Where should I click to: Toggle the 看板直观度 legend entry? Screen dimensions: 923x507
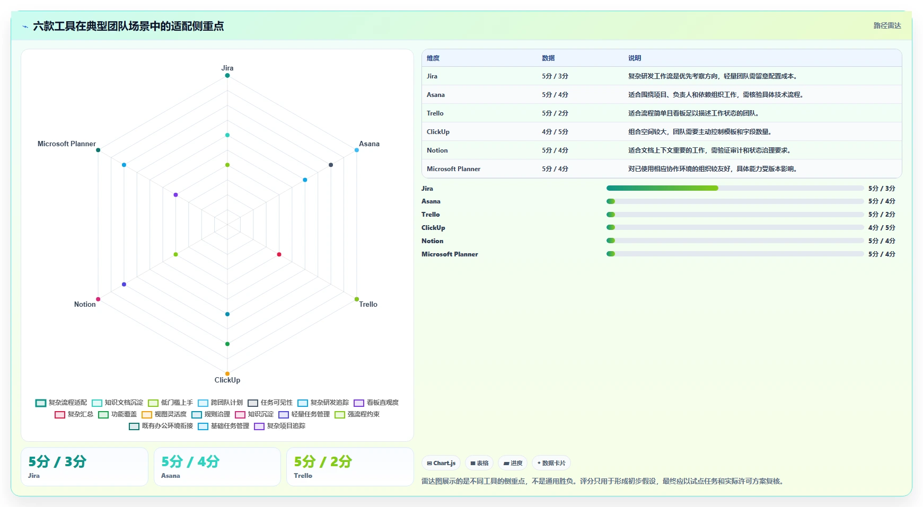[376, 403]
